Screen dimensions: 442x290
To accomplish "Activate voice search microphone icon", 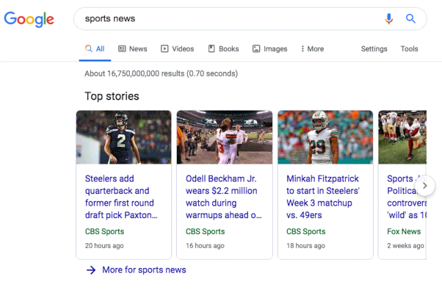I will tap(389, 19).
